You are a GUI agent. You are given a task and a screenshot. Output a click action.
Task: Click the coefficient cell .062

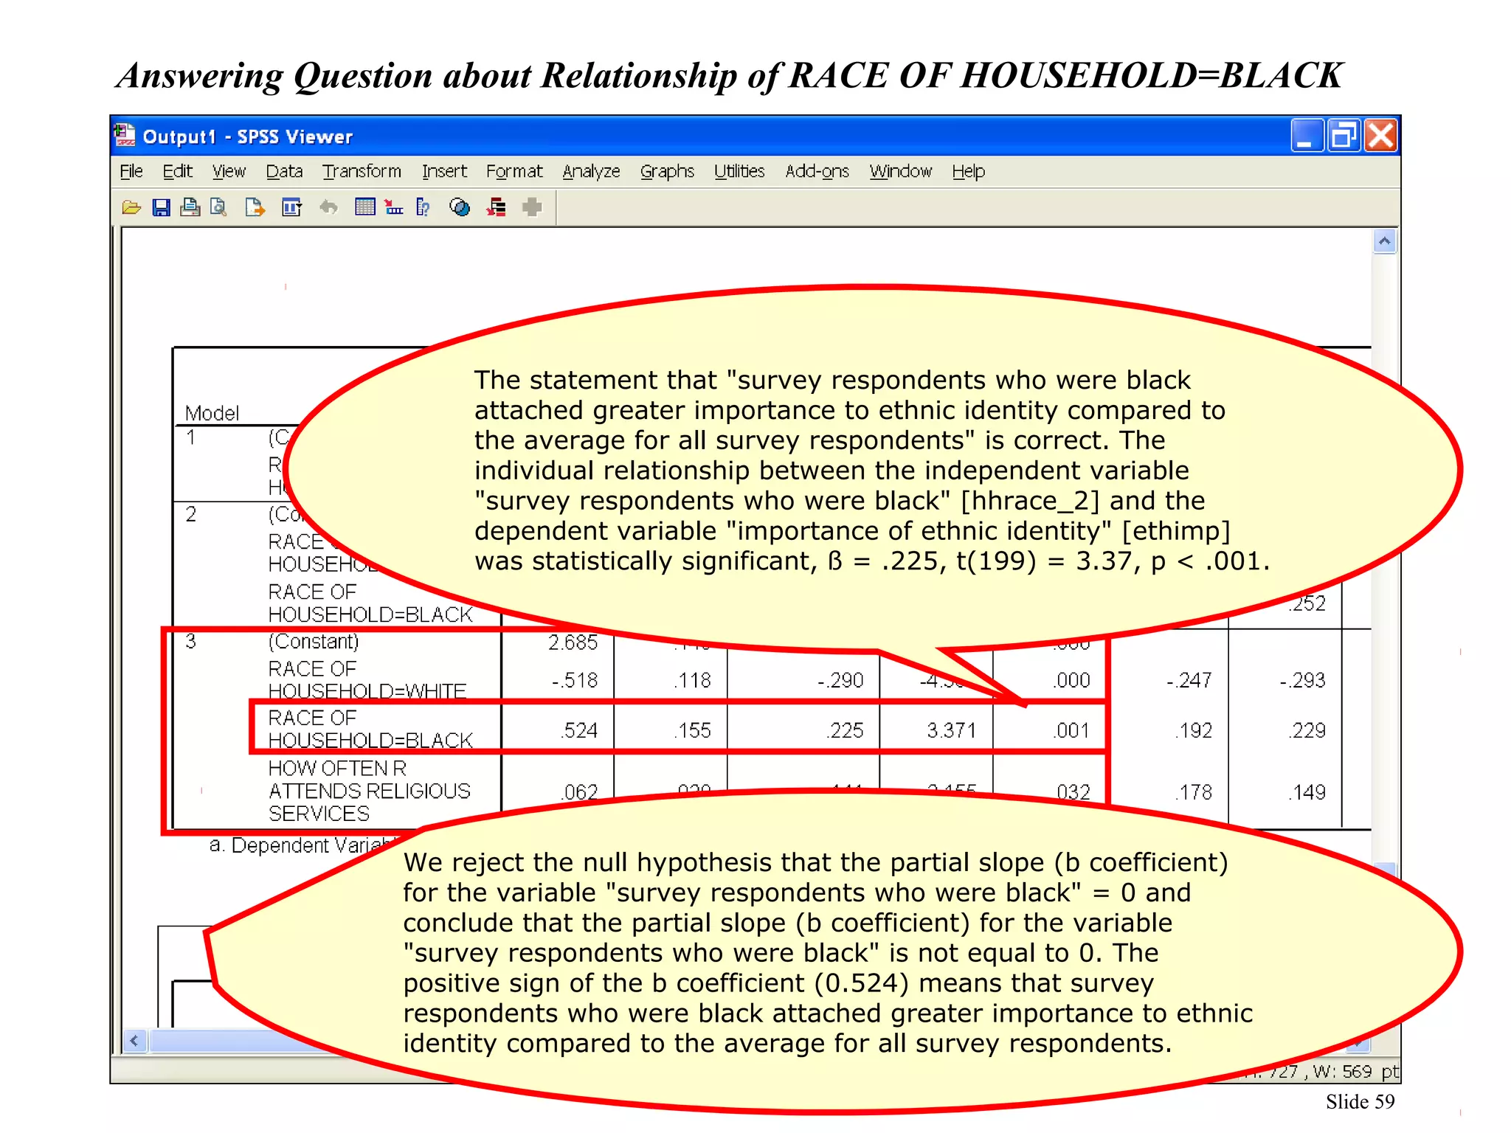point(579,791)
